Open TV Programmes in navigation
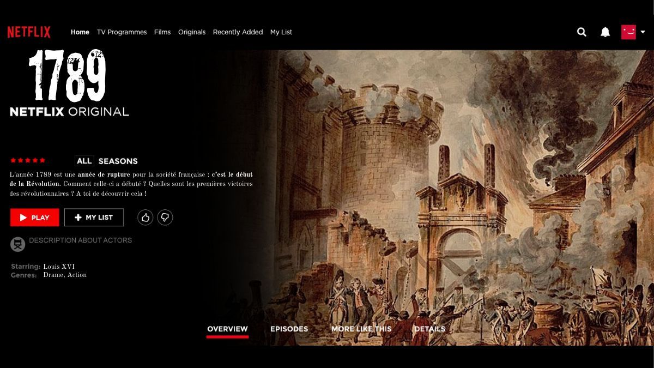The width and height of the screenshot is (654, 368). 122,32
